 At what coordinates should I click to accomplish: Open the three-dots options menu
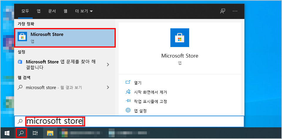tap(235, 11)
